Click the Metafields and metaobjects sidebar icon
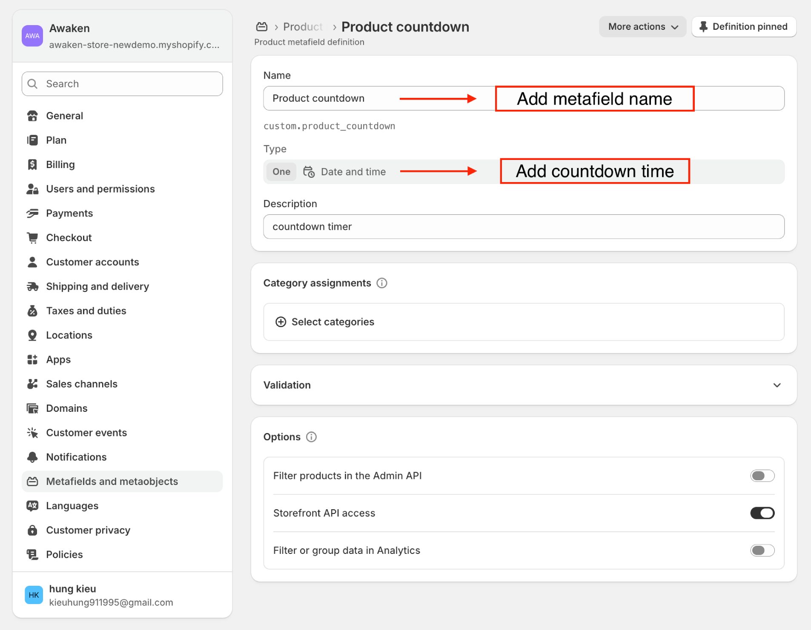Image resolution: width=811 pixels, height=630 pixels. (x=32, y=482)
